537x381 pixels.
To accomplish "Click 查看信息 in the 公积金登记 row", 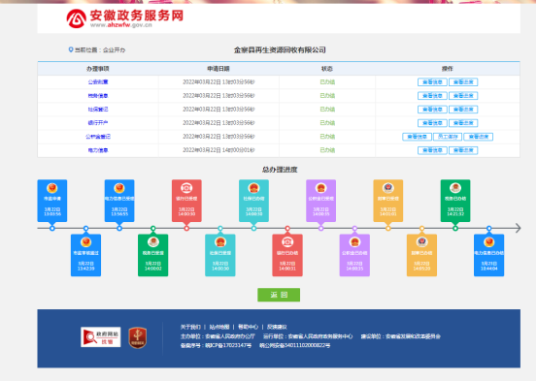I will [x=417, y=137].
